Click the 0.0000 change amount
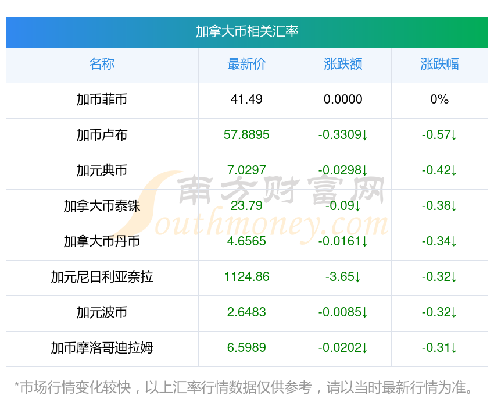This screenshot has width=494, height=406. (343, 99)
